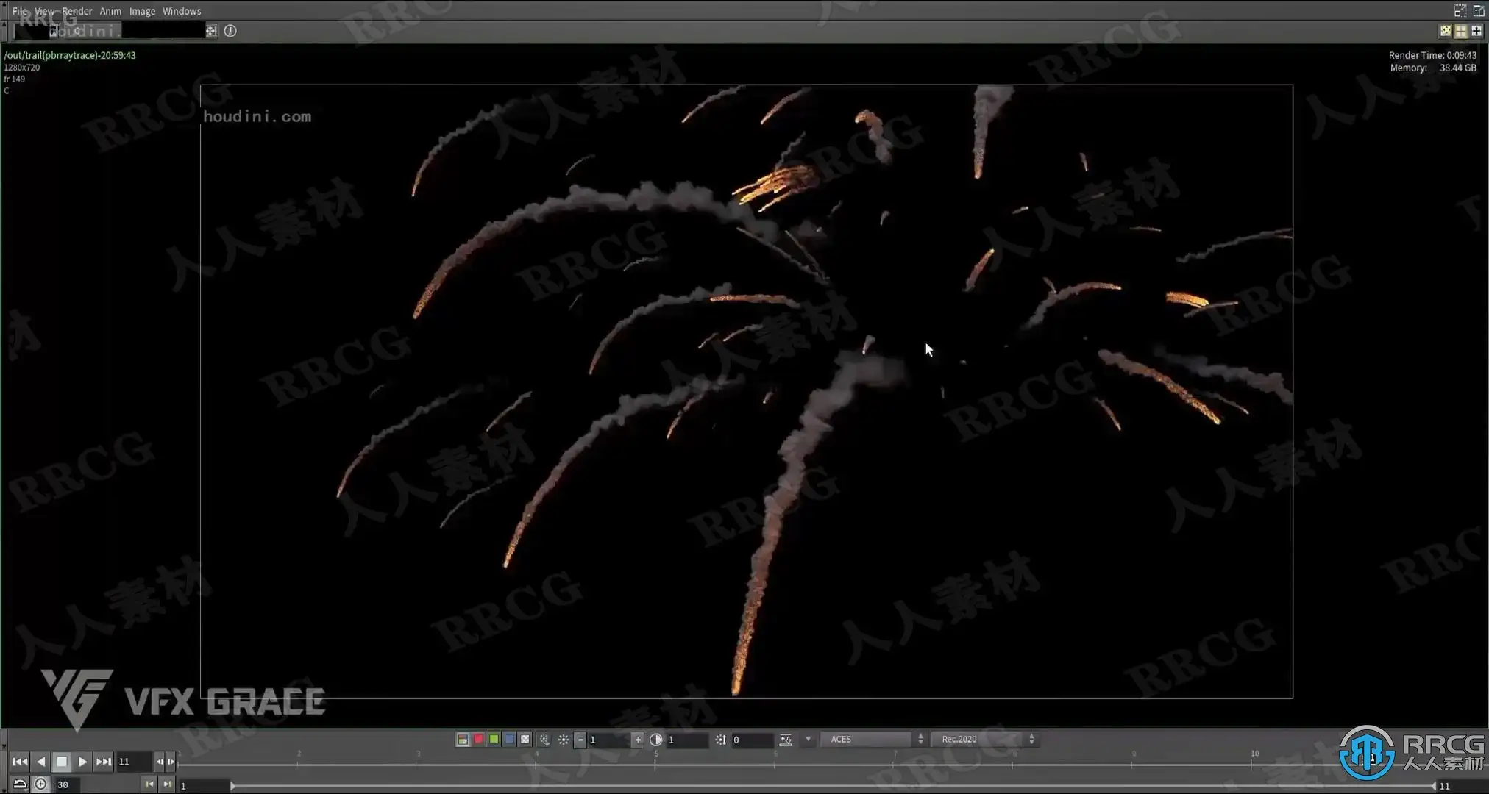
Task: Toggle green channel display
Action: point(494,740)
